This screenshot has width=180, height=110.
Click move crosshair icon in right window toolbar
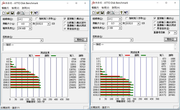click(117, 13)
